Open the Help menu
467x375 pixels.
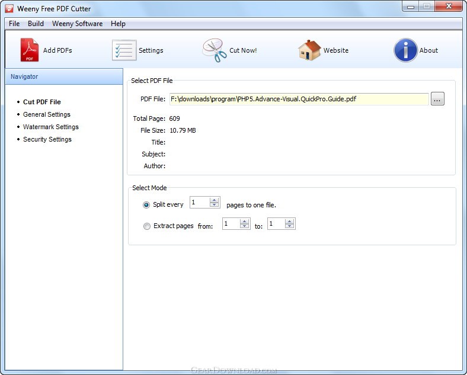click(118, 24)
